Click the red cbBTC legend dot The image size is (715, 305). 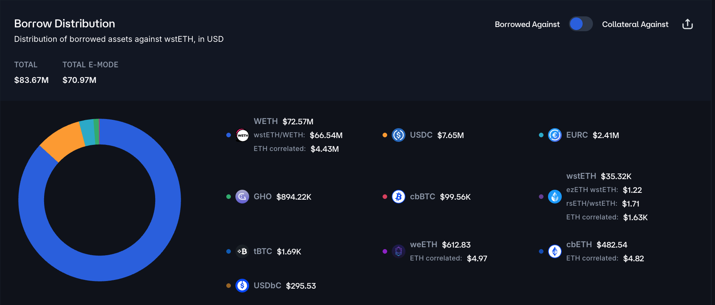(385, 197)
